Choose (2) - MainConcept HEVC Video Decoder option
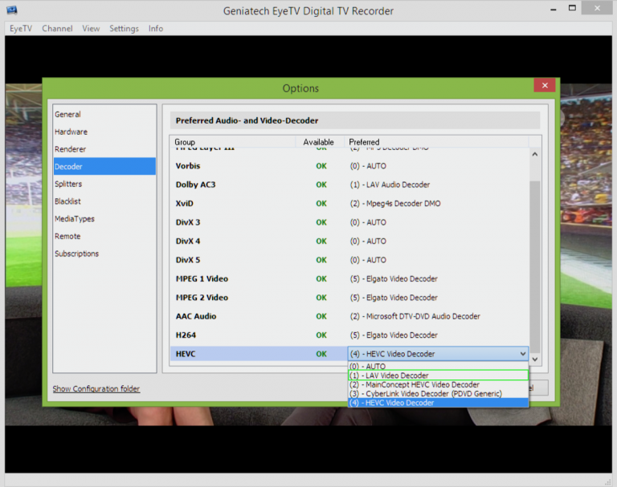 pos(438,384)
